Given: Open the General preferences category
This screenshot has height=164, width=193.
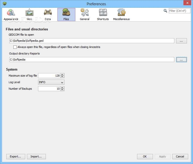Looking at the screenshot, I should coord(85,15).
